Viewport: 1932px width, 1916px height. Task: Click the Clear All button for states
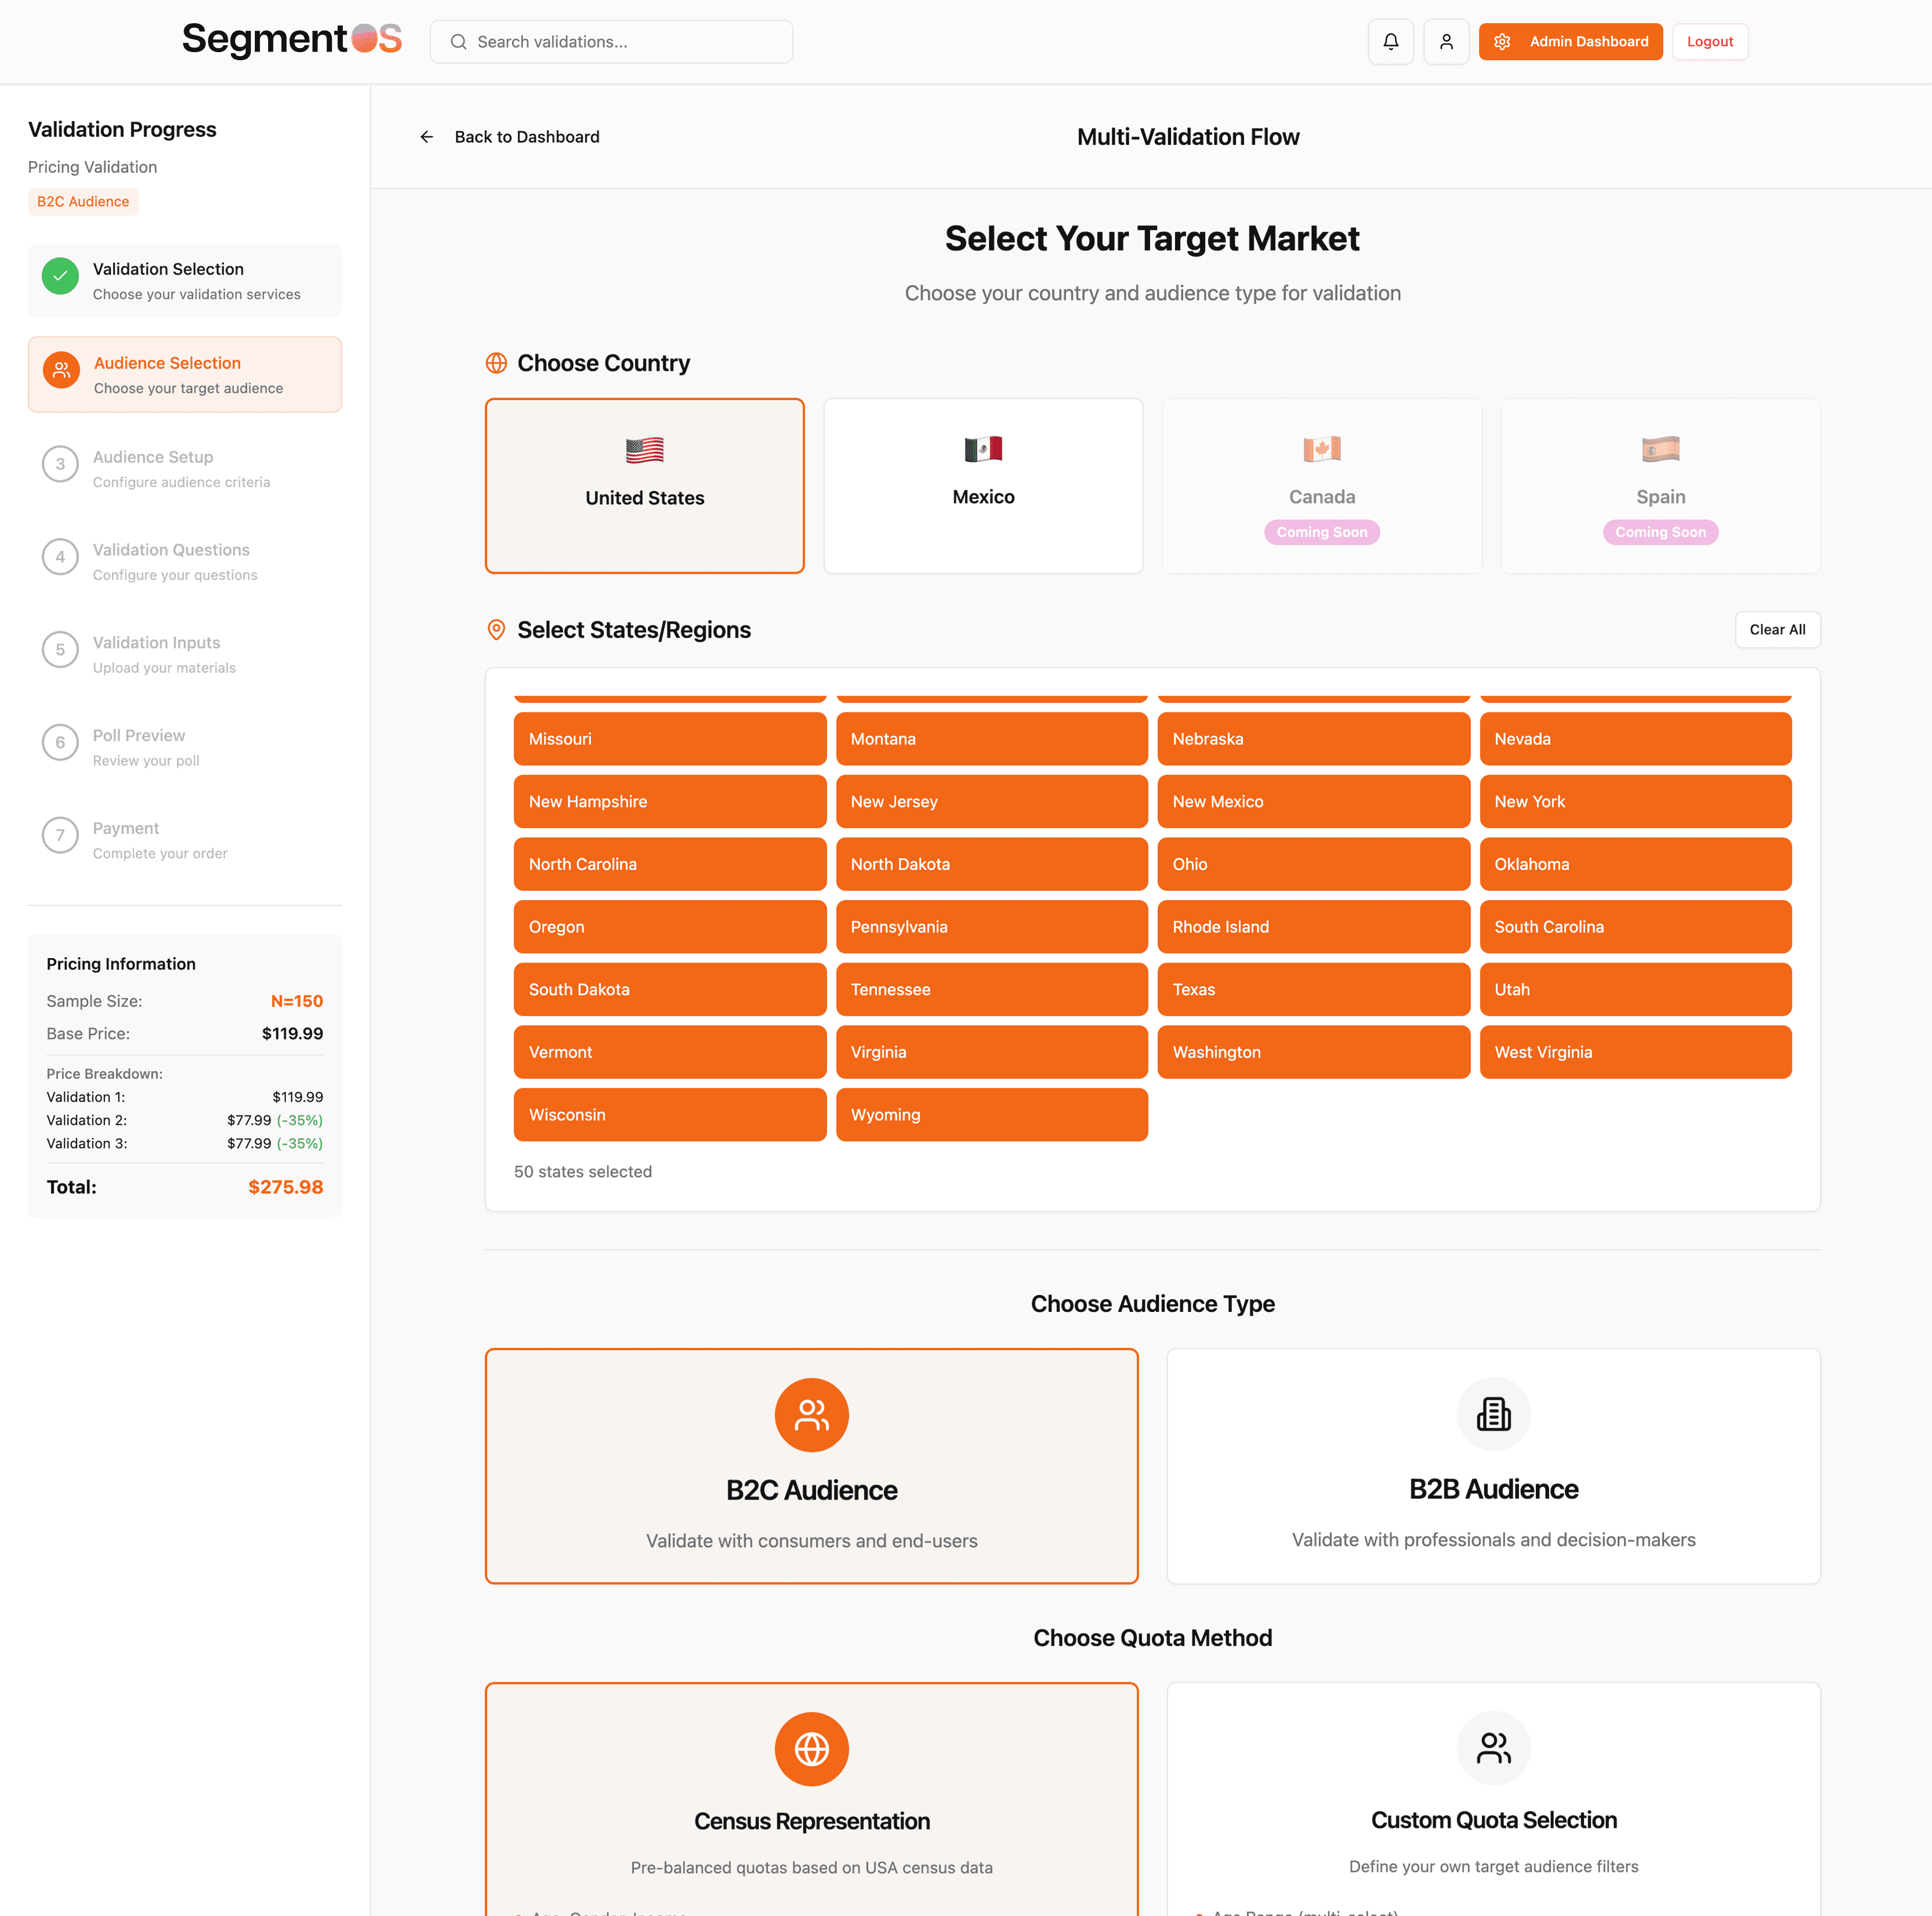coord(1777,629)
